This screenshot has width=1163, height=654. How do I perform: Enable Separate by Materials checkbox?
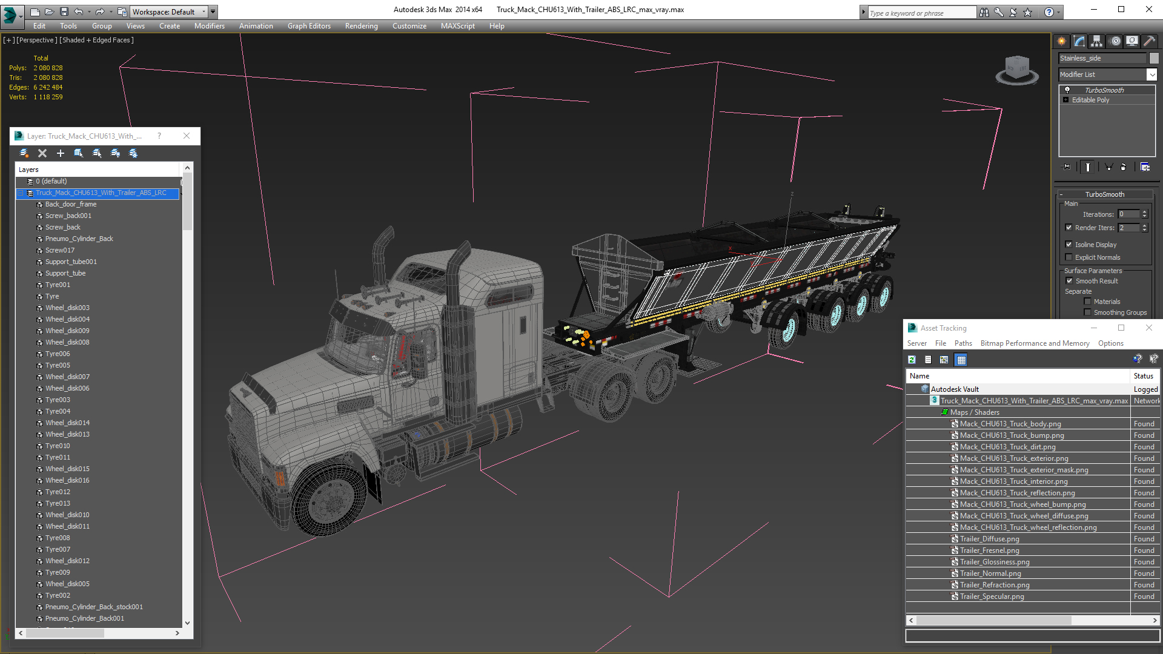coord(1087,302)
